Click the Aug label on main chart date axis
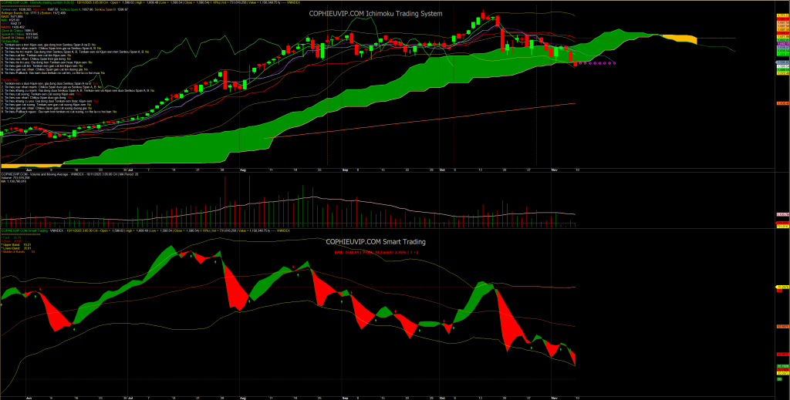Image resolution: width=790 pixels, height=400 pixels. point(242,168)
